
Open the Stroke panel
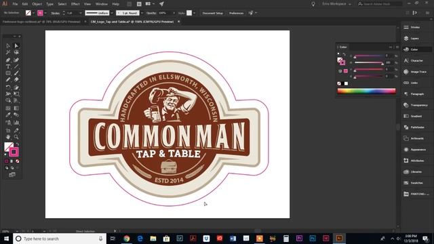click(x=412, y=27)
